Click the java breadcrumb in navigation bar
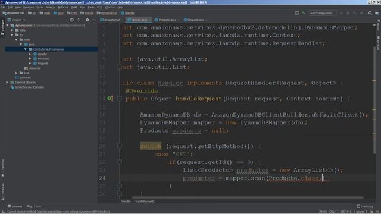The height and width of the screenshot is (214, 381). tap(58, 13)
